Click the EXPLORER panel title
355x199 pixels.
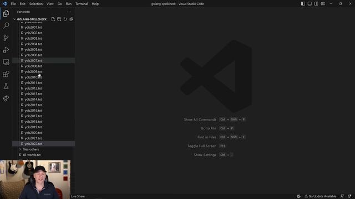click(x=23, y=12)
